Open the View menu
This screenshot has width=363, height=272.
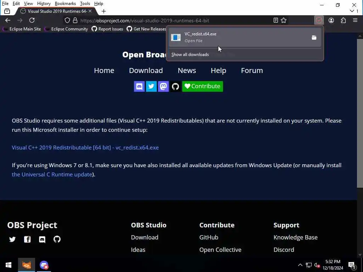point(28,4)
